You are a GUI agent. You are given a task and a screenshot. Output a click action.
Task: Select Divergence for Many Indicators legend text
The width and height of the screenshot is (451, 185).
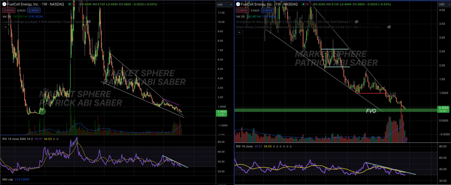point(294,22)
